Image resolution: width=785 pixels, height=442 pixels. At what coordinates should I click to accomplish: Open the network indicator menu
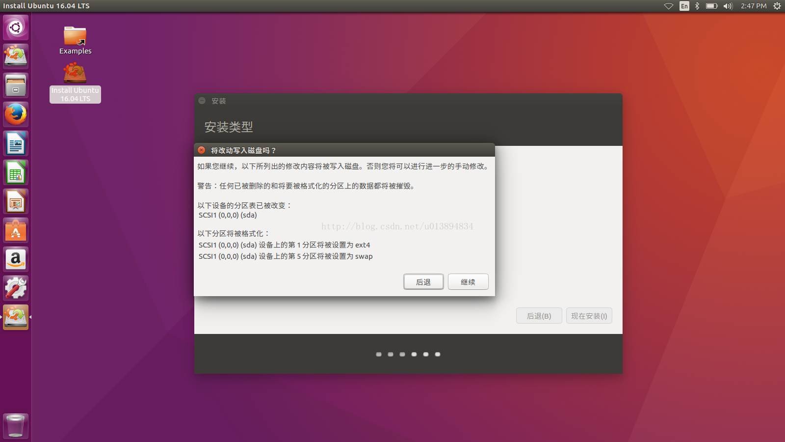(669, 6)
